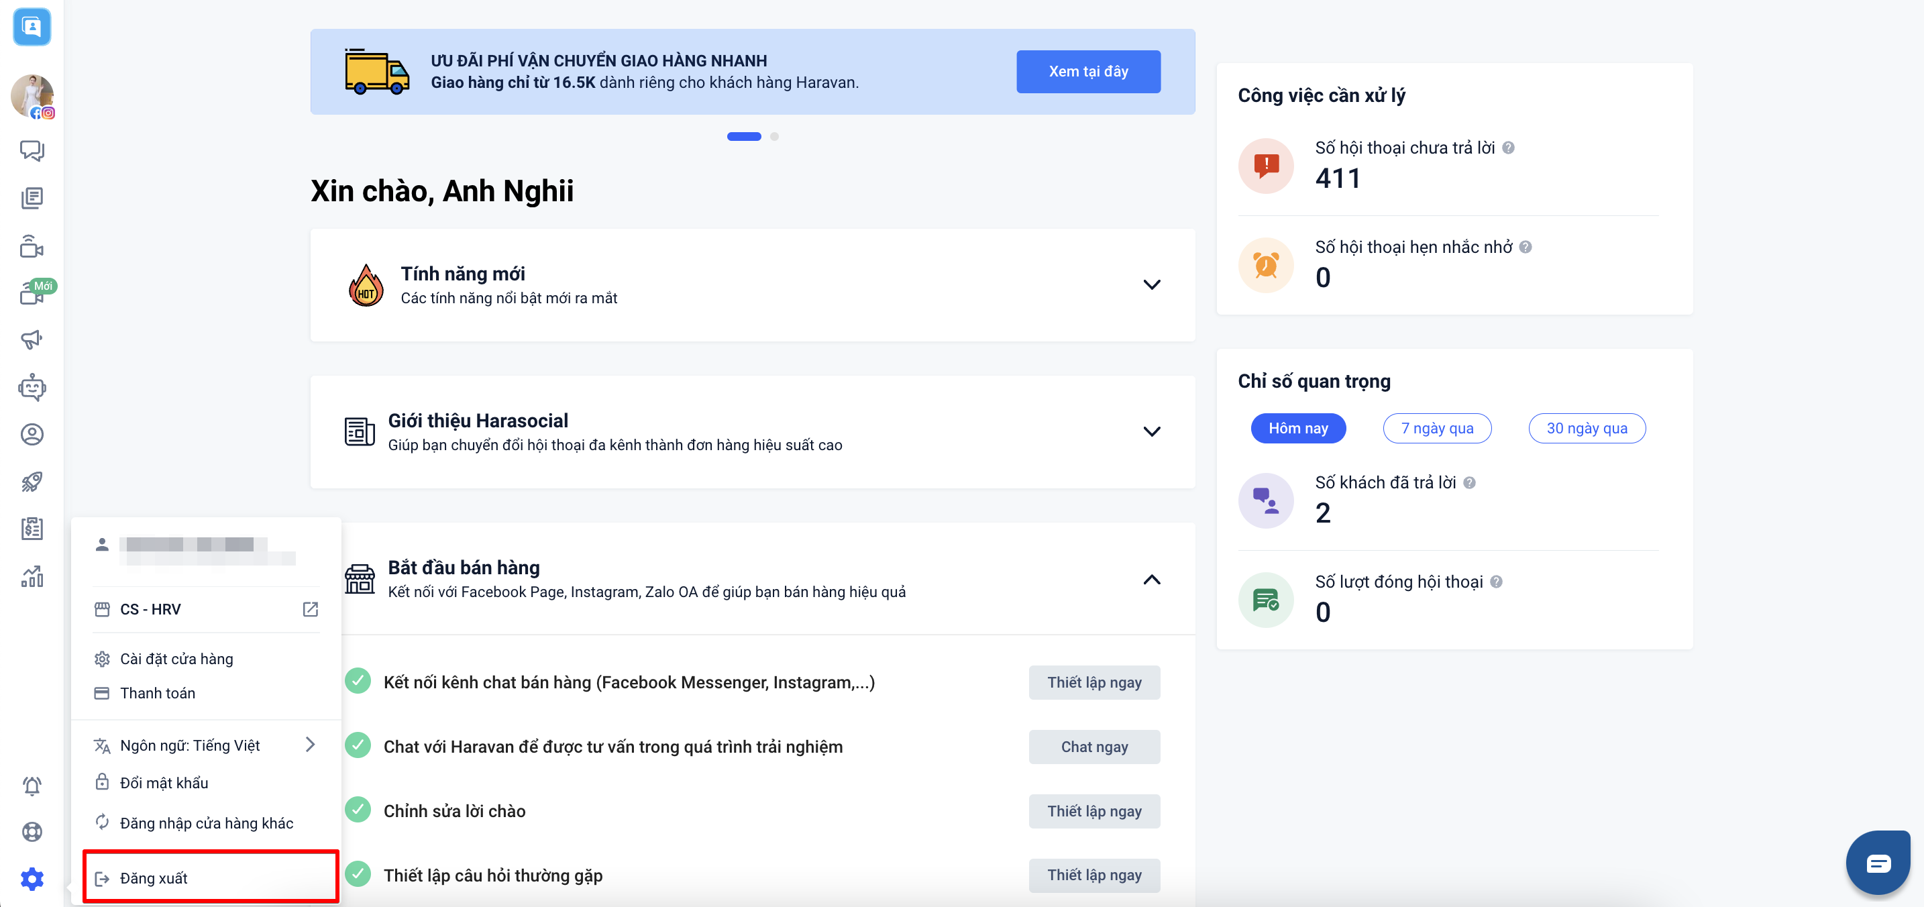Viewport: 1924px width, 907px height.
Task: Click the megaphone broadcast icon
Action: (32, 340)
